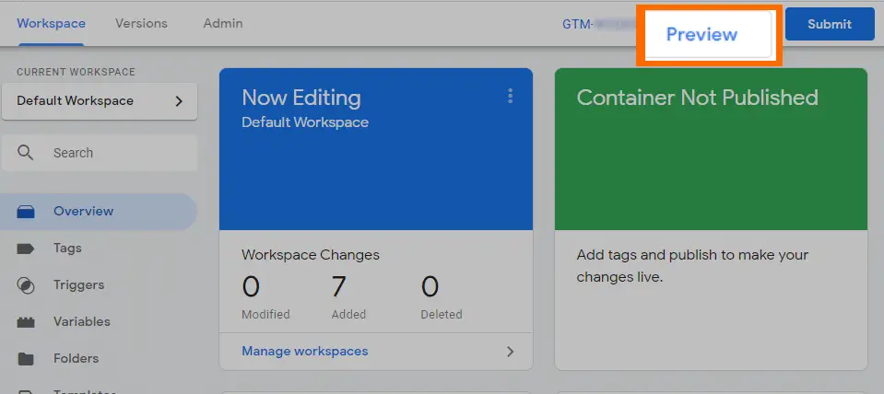Image resolution: width=884 pixels, height=394 pixels.
Task: Click the 0 Modified count
Action: tap(251, 286)
